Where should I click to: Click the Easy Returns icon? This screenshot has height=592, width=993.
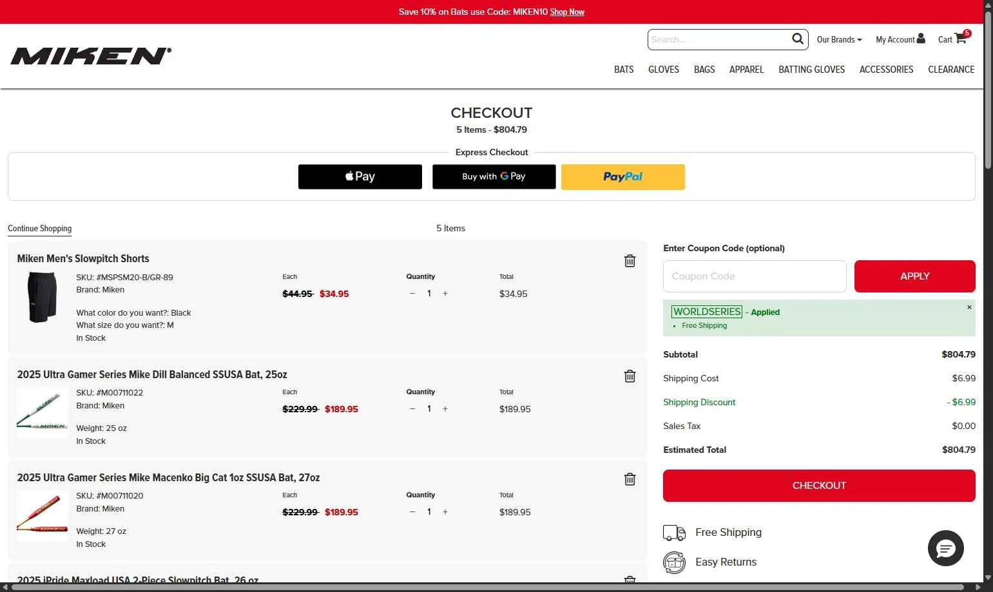tap(674, 562)
